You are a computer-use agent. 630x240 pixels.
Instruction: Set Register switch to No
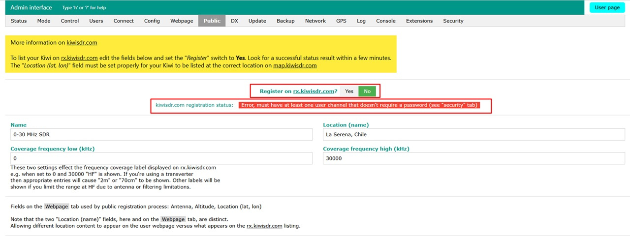point(367,91)
